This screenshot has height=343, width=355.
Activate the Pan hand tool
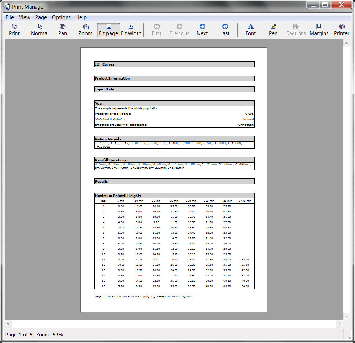pyautogui.click(x=63, y=30)
